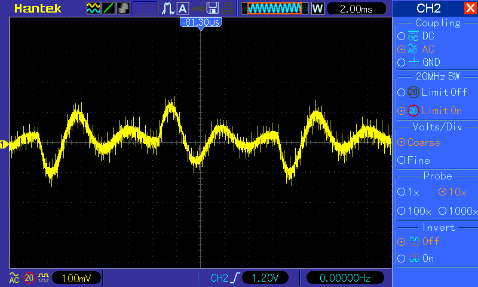This screenshot has height=287, width=478.
Task: Click the floppy disk save icon
Action: pyautogui.click(x=213, y=8)
